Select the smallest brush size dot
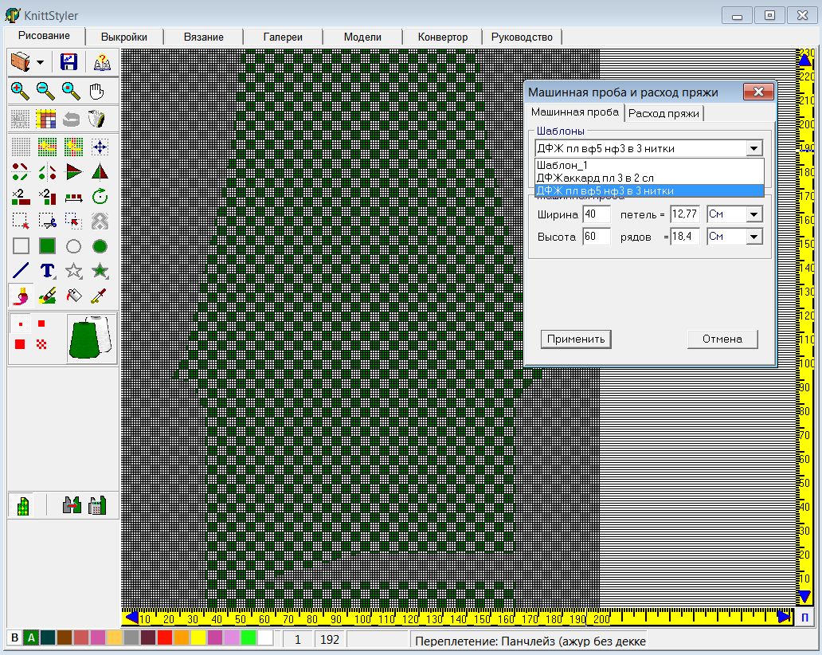822x655 pixels. point(21,324)
